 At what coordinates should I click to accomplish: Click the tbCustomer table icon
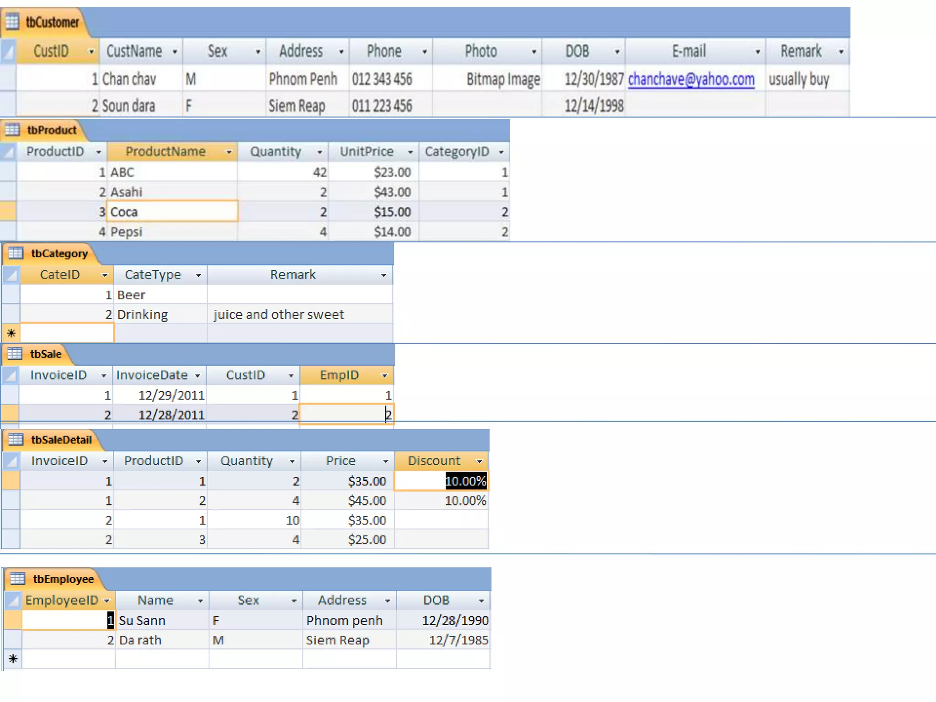12,21
